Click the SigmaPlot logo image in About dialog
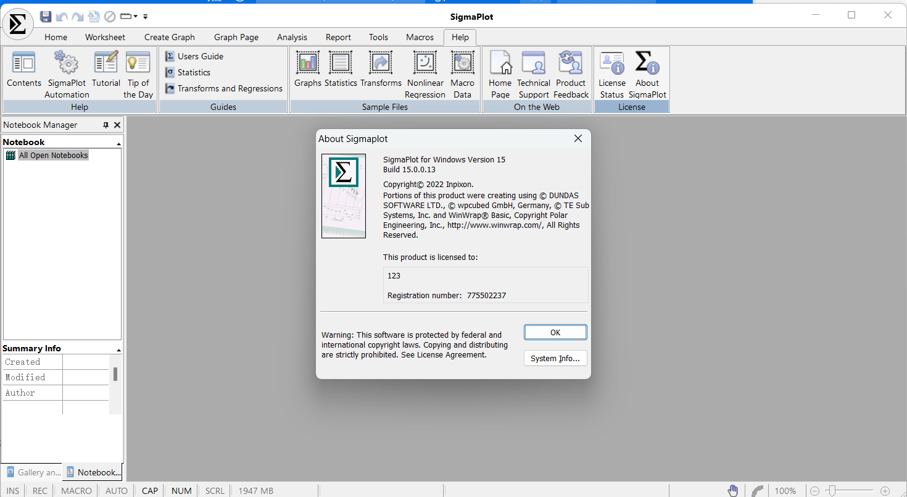This screenshot has width=907, height=497. [344, 196]
